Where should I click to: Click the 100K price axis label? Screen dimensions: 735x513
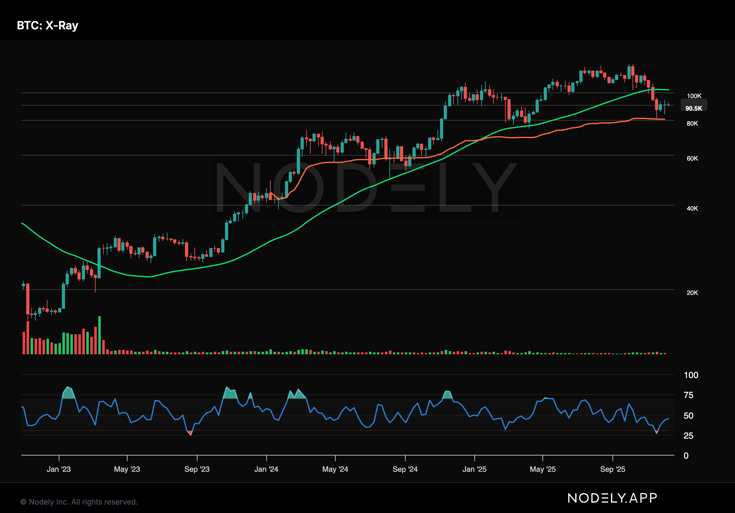[694, 96]
